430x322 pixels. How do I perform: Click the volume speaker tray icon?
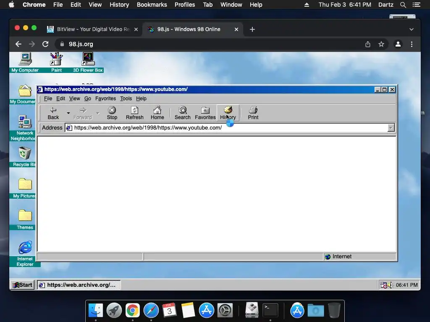[391, 285]
